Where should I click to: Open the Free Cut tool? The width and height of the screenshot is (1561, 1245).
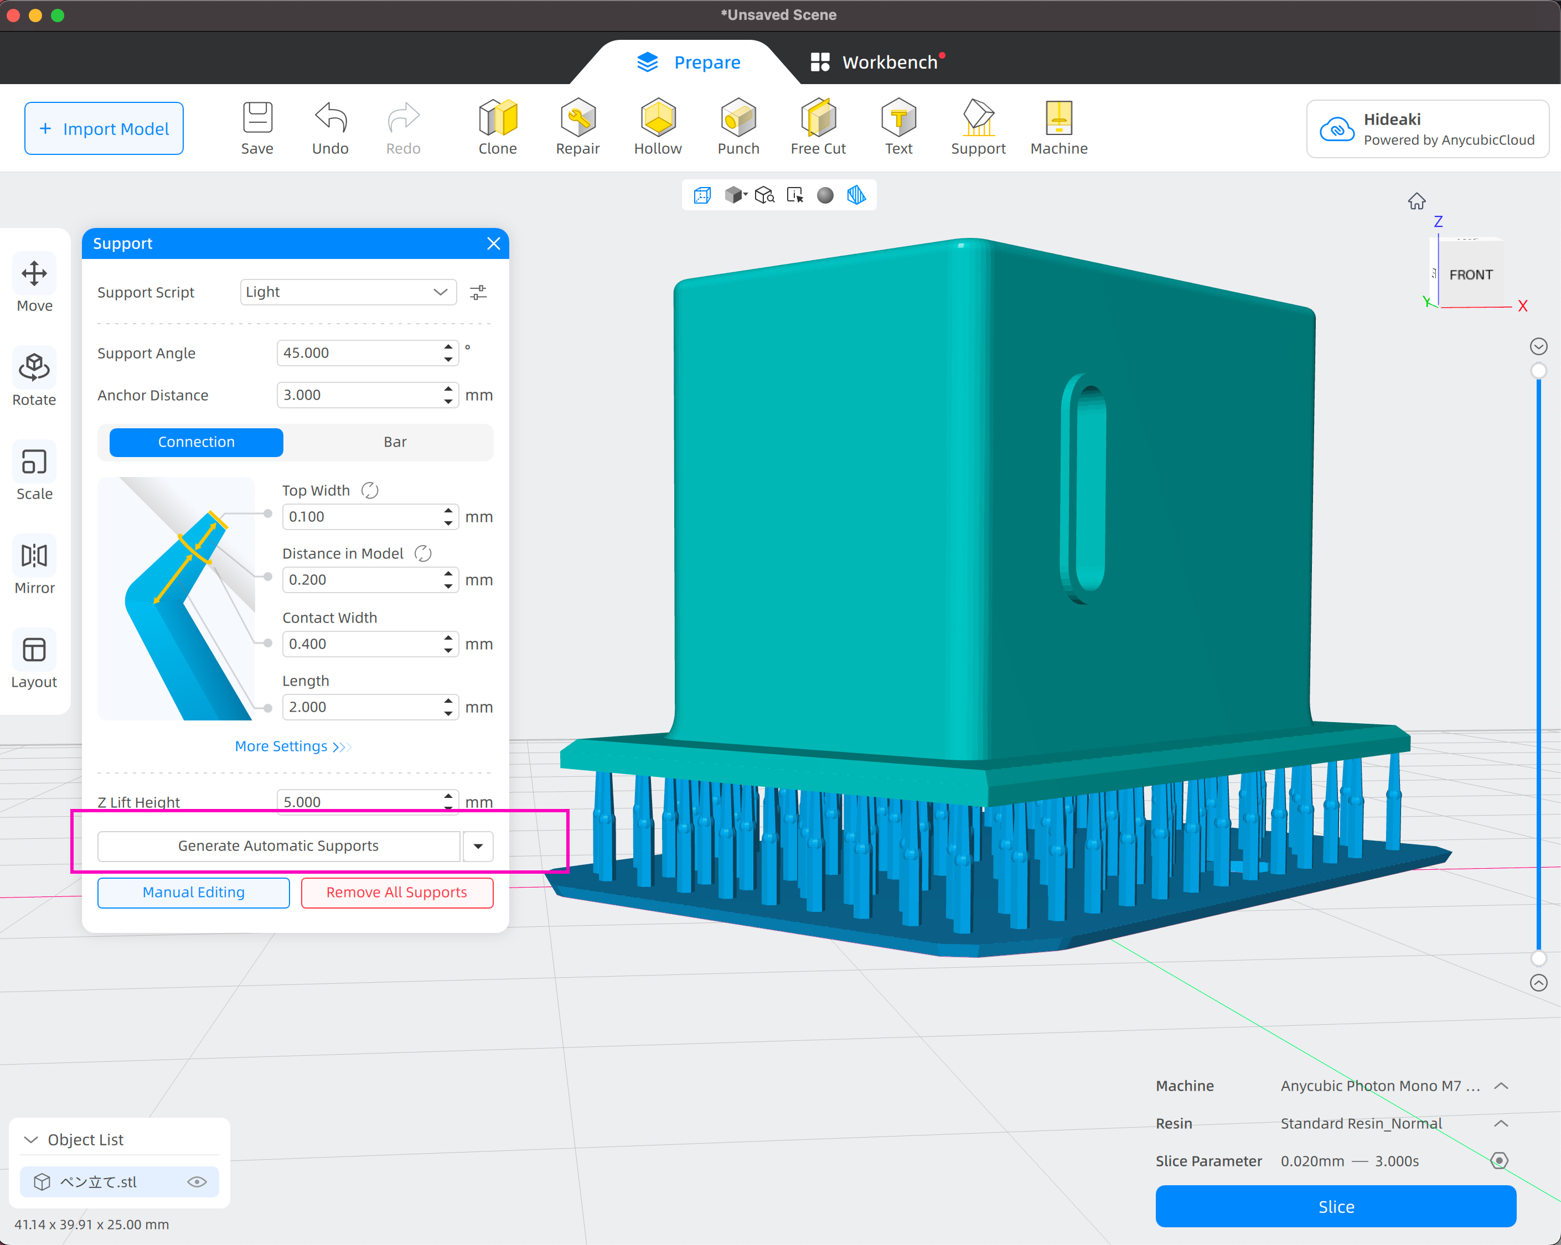(x=818, y=127)
